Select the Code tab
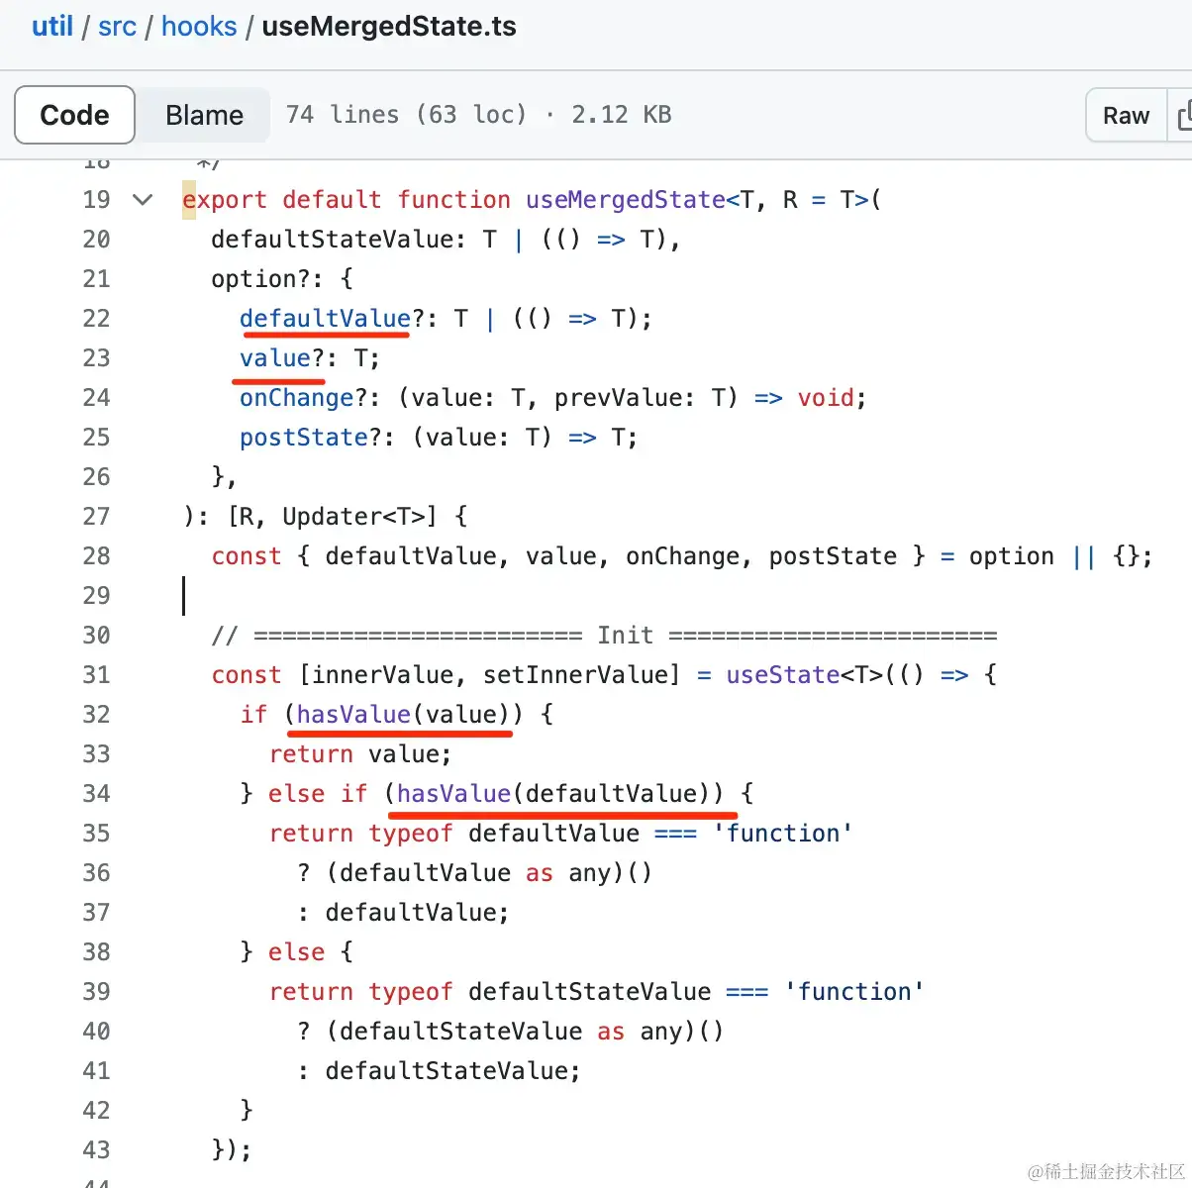 click(74, 115)
